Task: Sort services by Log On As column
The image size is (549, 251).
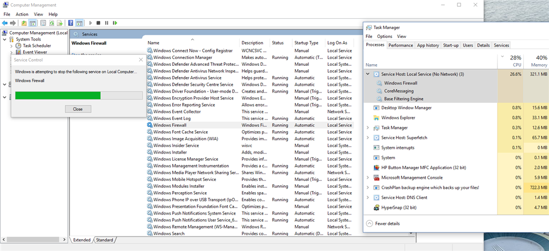Action: point(339,43)
